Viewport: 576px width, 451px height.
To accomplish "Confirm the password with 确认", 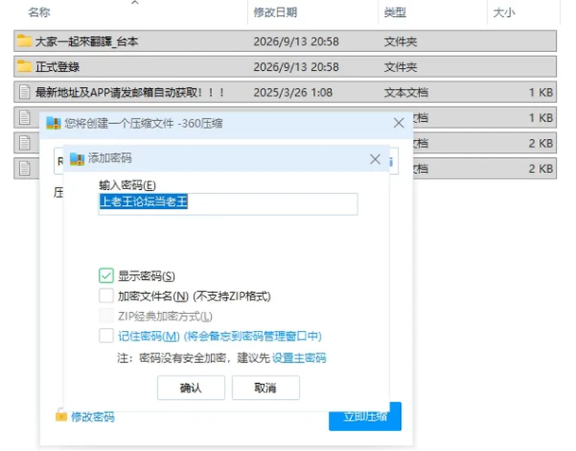I will tap(191, 387).
